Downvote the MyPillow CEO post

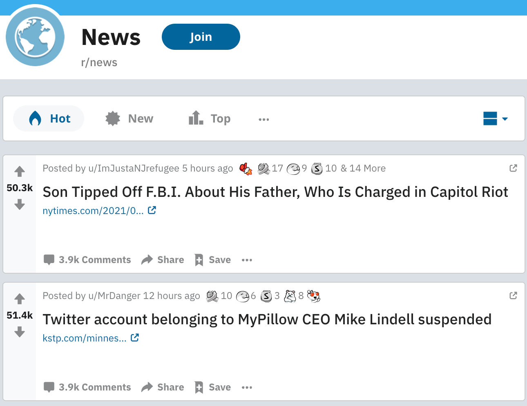tap(20, 332)
